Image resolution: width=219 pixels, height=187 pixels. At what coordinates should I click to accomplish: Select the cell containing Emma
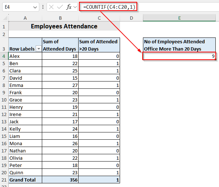(x=25, y=85)
